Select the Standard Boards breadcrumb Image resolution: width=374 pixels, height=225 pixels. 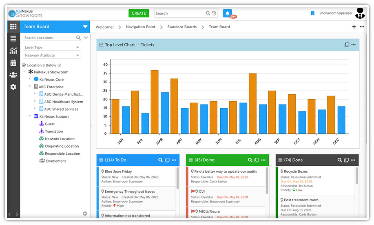[181, 27]
